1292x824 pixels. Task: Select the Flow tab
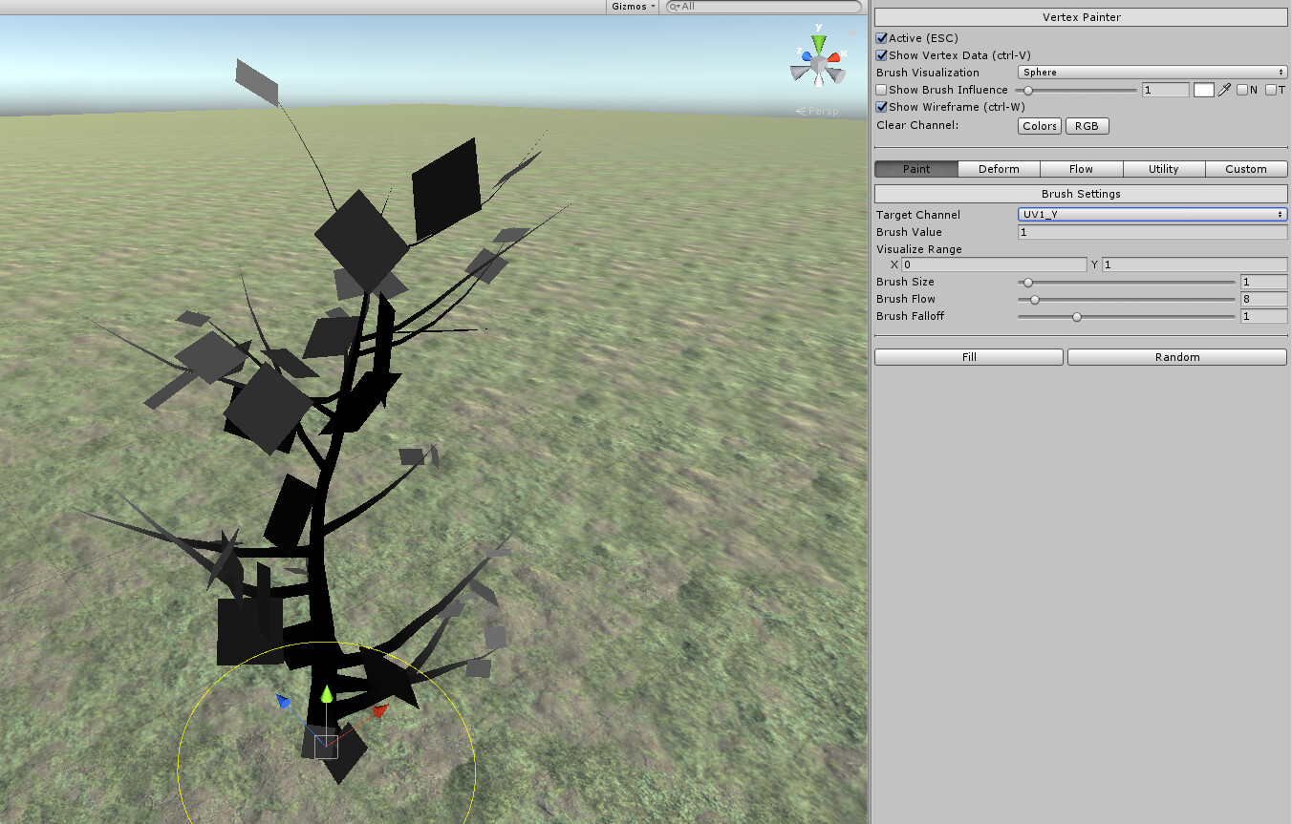(1081, 168)
